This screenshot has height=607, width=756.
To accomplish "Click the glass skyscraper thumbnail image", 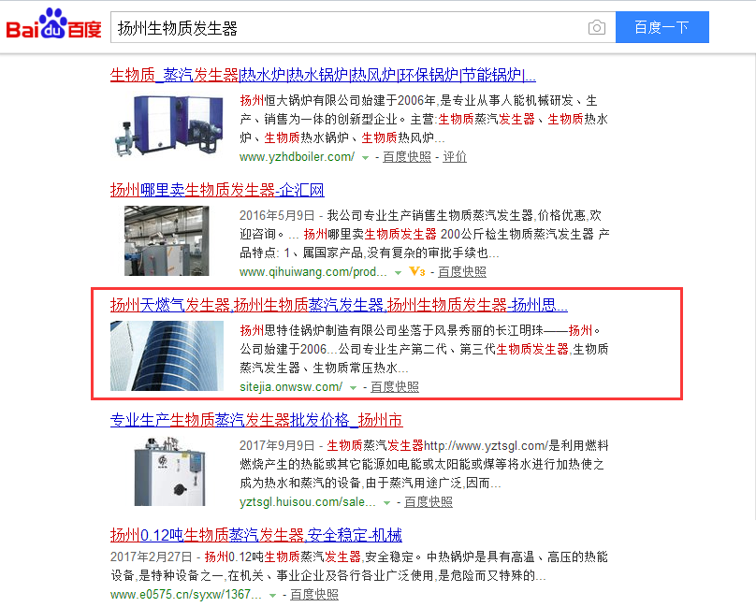I will pos(167,355).
